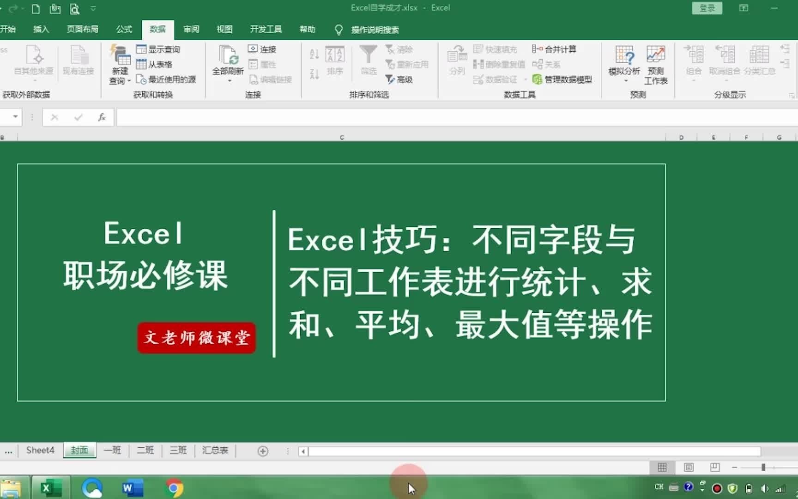Open Developer (开发工具) tab
This screenshot has width=798, height=499.
pyautogui.click(x=266, y=30)
